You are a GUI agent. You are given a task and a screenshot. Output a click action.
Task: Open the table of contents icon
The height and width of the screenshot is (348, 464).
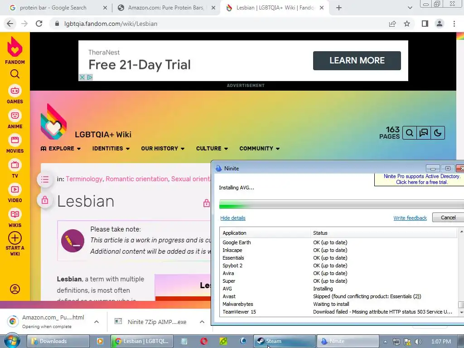(45, 179)
